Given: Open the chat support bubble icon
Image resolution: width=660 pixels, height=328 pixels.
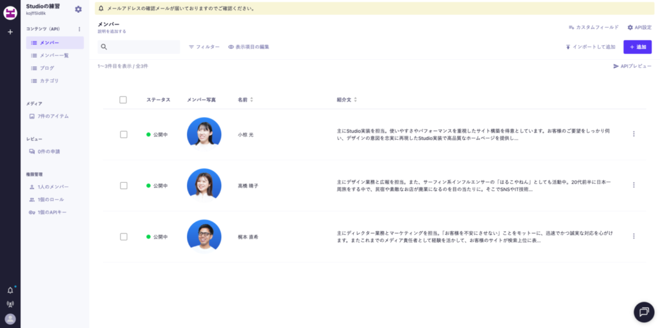Looking at the screenshot, I should tap(643, 312).
